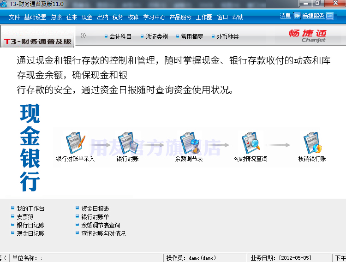Go to 我的工作台 link
This screenshot has width=346, height=262.
coord(30,208)
